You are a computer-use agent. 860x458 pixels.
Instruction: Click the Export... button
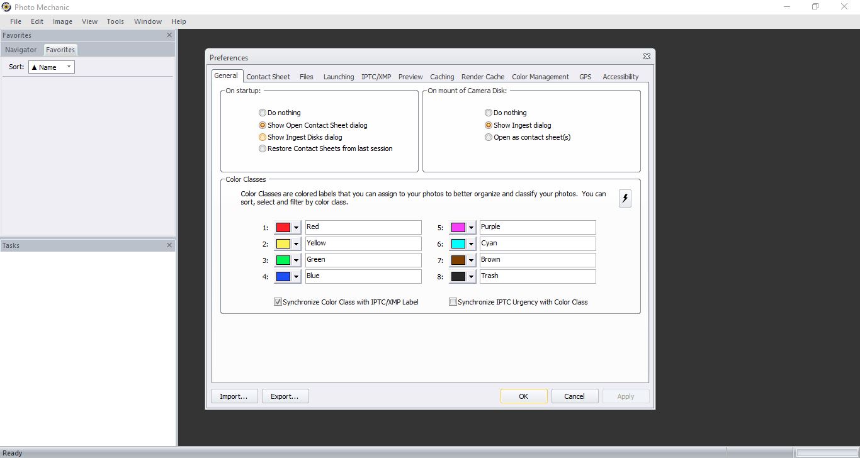tap(285, 396)
